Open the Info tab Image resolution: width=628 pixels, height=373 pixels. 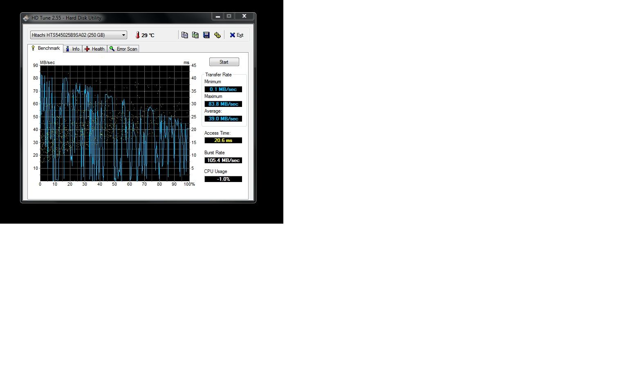click(73, 49)
